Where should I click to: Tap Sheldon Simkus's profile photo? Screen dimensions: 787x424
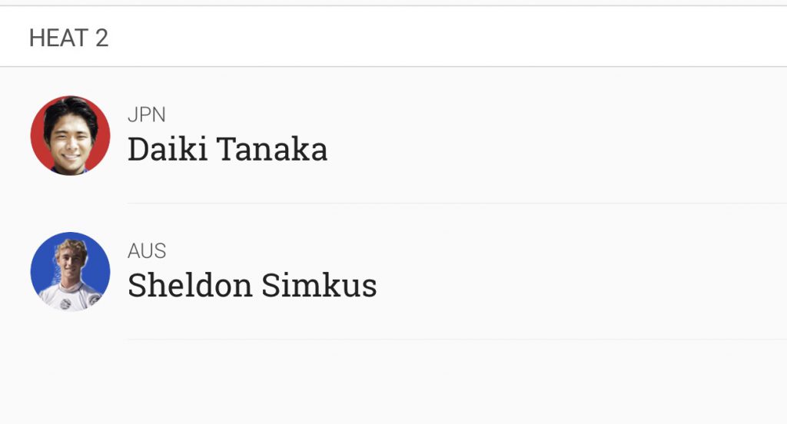(70, 271)
